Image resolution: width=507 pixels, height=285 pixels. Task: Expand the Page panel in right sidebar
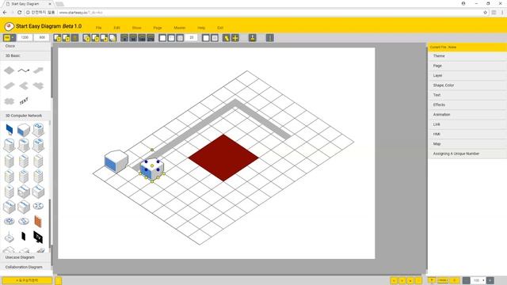click(x=467, y=66)
